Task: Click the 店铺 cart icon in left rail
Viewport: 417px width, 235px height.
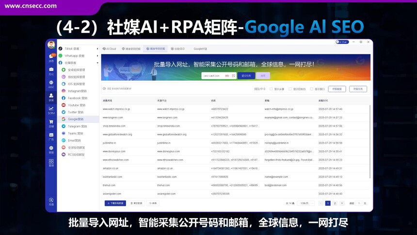Action: click(x=51, y=124)
